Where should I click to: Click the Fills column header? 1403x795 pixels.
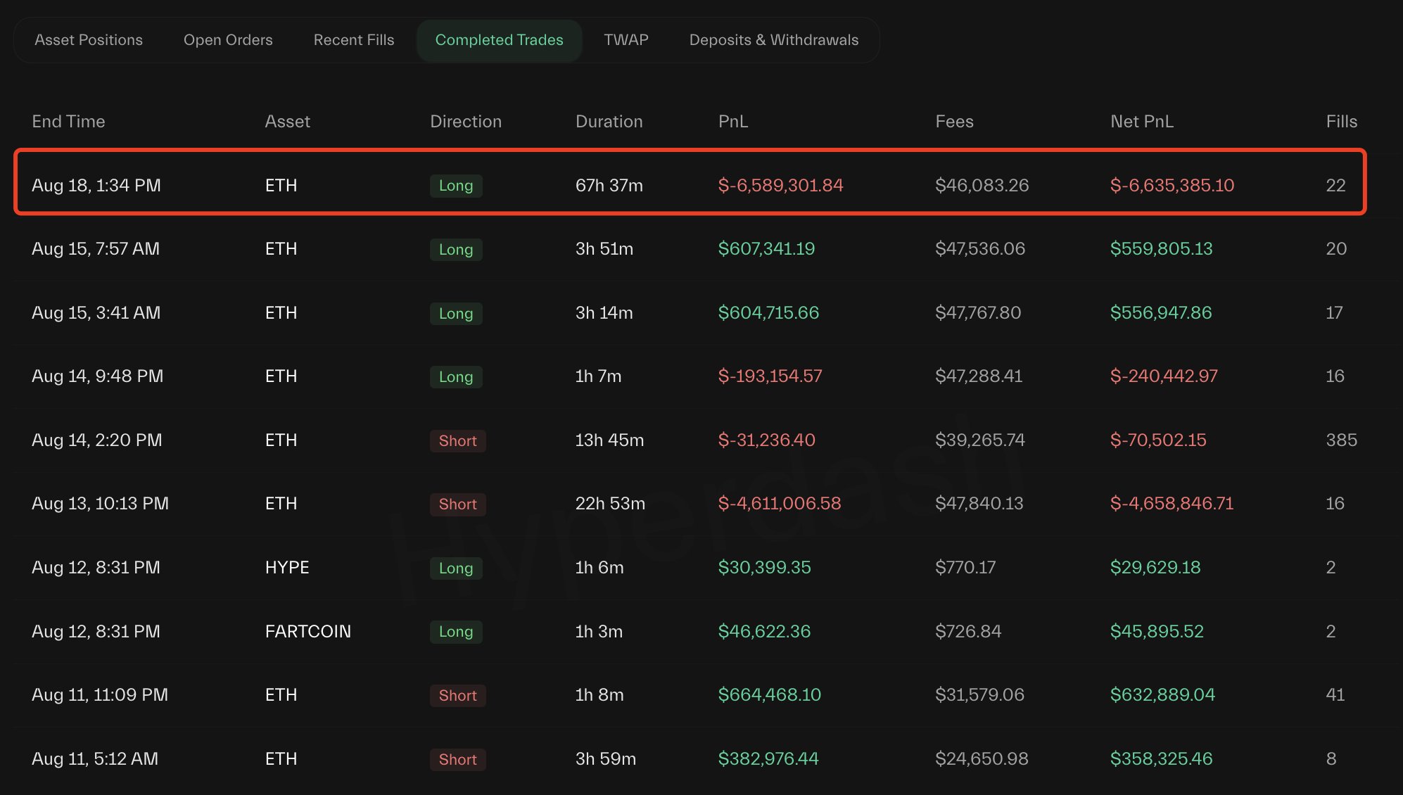(x=1341, y=122)
